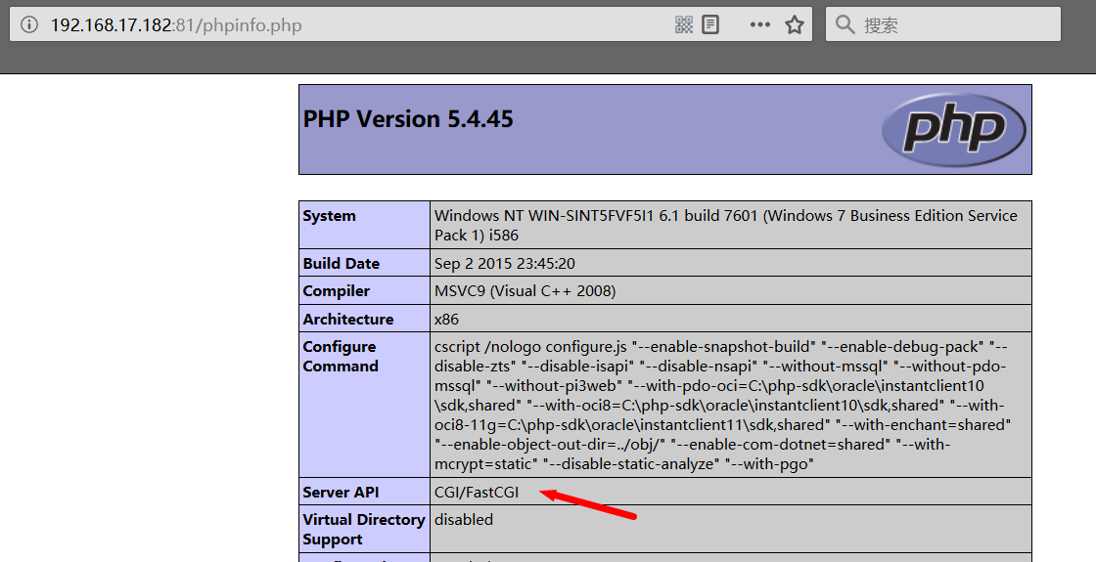Viewport: 1096px width, 562px height.
Task: Click the CGI/FastCGI value text
Action: [x=477, y=493]
